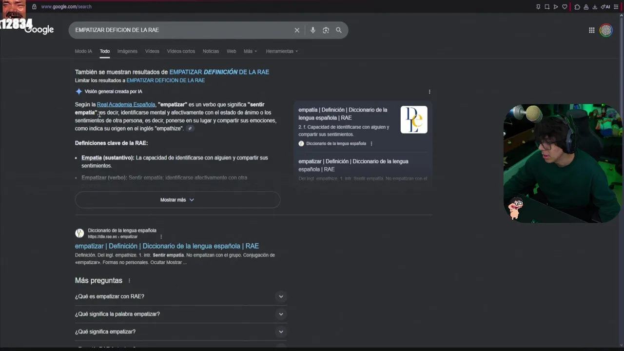Open "empatizar | Definición | Diccionario" blue result title
This screenshot has width=624, height=351.
click(x=167, y=246)
